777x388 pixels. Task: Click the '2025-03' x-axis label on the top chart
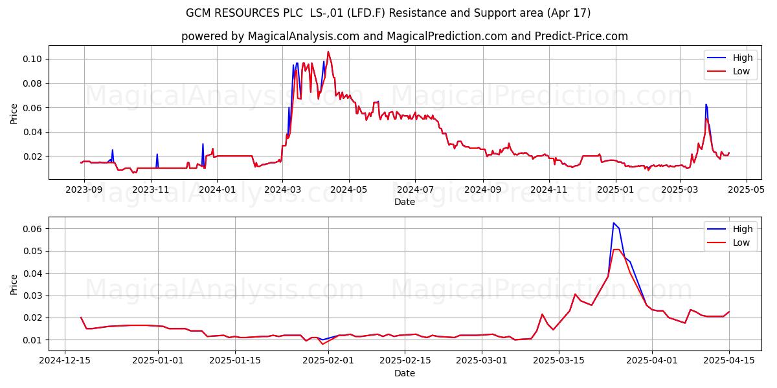point(680,190)
